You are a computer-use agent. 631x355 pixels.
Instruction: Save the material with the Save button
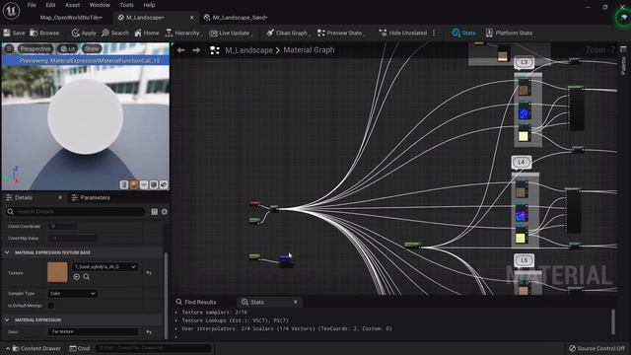[x=14, y=33]
